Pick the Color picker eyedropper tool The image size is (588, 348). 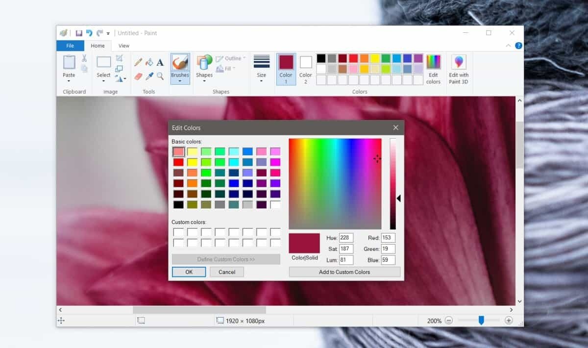(x=149, y=76)
